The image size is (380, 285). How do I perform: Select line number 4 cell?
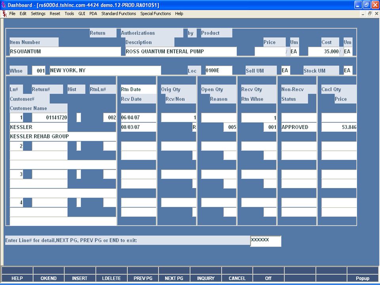[x=16, y=202]
